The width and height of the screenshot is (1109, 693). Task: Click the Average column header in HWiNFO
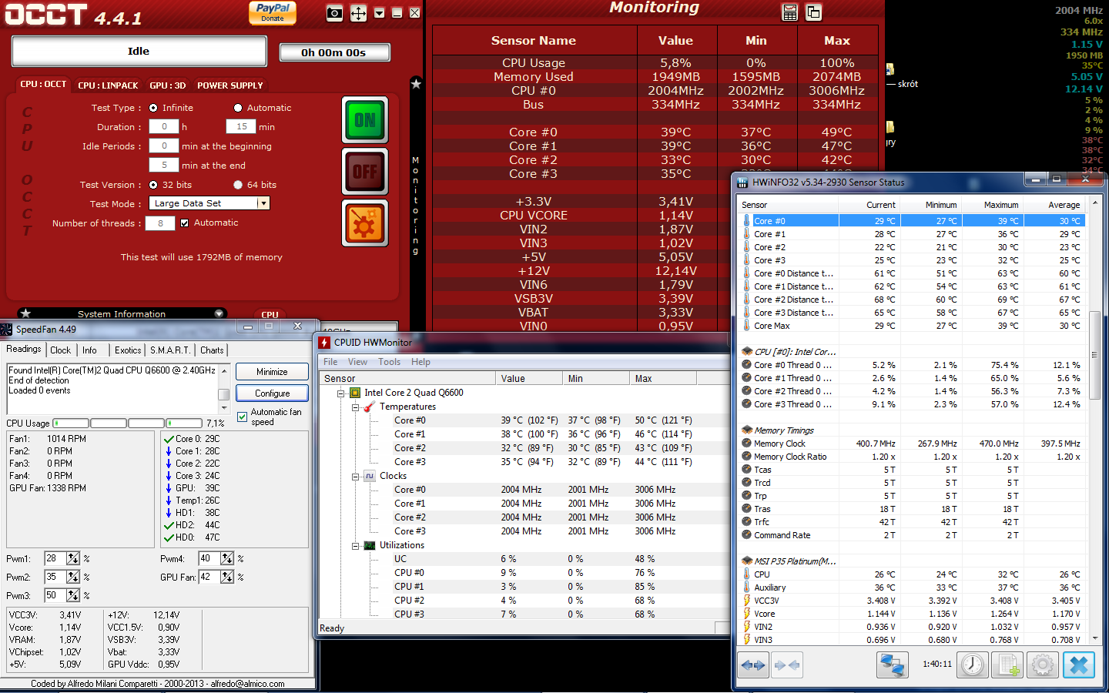(x=1054, y=205)
